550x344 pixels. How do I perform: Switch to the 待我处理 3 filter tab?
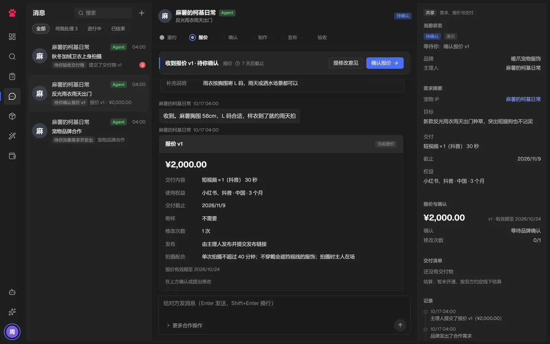pyautogui.click(x=66, y=29)
